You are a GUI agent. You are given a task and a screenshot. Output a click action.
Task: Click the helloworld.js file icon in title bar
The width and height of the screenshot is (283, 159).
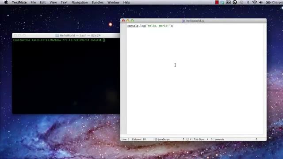184,21
